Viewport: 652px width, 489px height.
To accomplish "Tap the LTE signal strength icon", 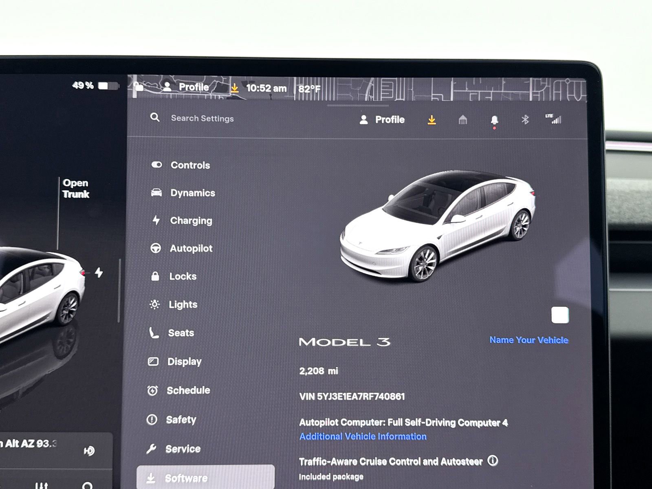I will [554, 119].
